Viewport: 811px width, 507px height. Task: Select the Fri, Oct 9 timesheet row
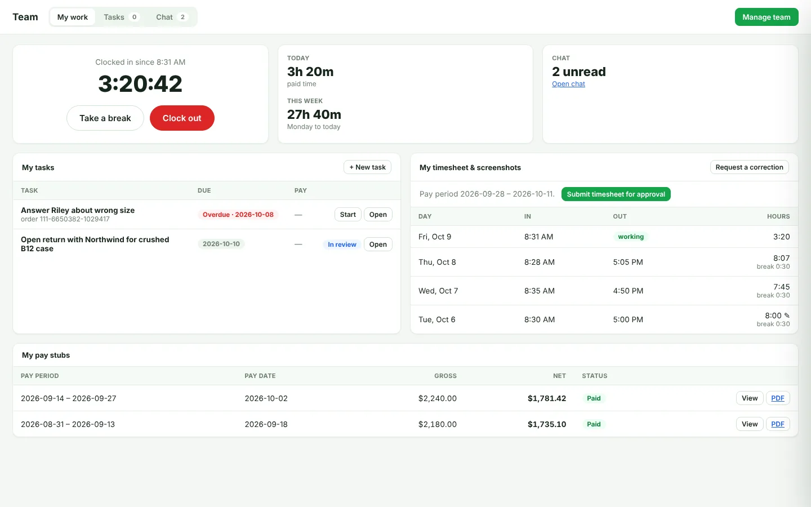[x=604, y=237]
